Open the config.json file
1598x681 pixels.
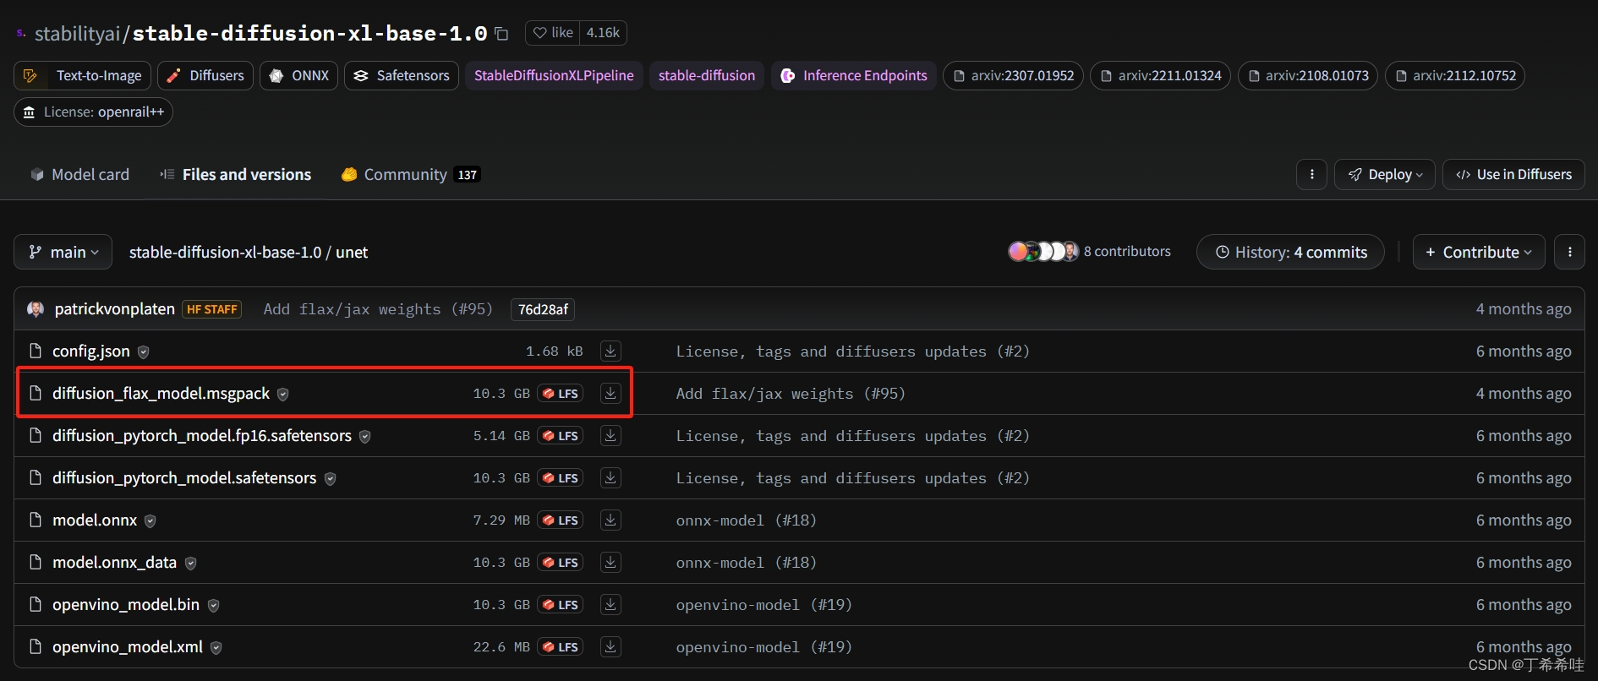pos(91,351)
